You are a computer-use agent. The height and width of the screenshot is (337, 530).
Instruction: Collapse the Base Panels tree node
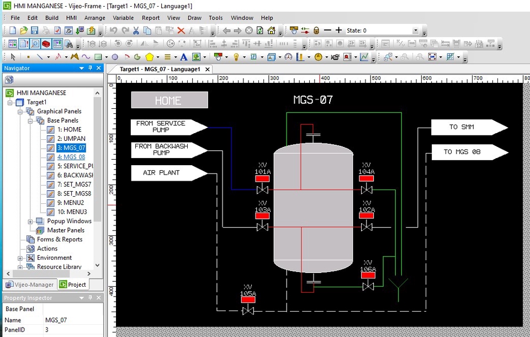(30, 120)
